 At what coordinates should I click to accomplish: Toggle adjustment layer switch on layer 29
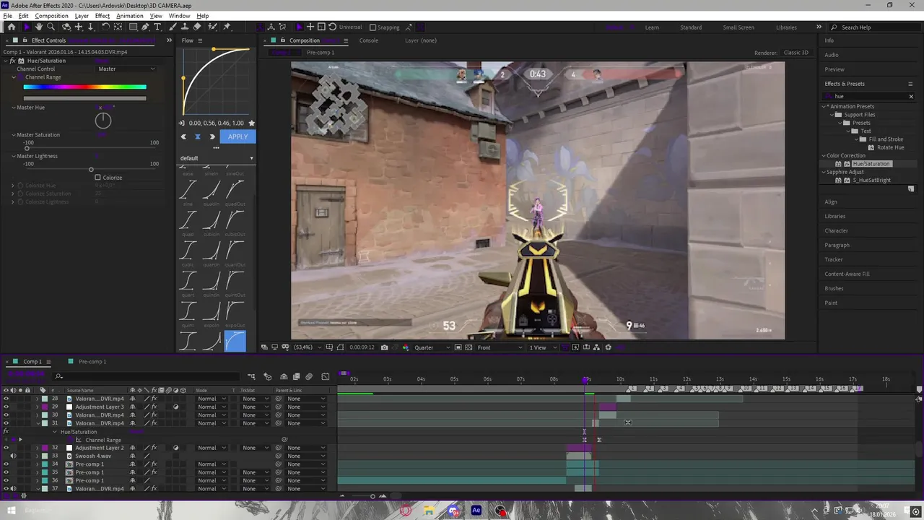click(x=175, y=407)
